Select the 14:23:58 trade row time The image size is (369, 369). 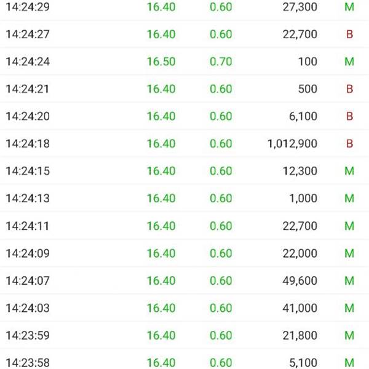click(x=28, y=363)
